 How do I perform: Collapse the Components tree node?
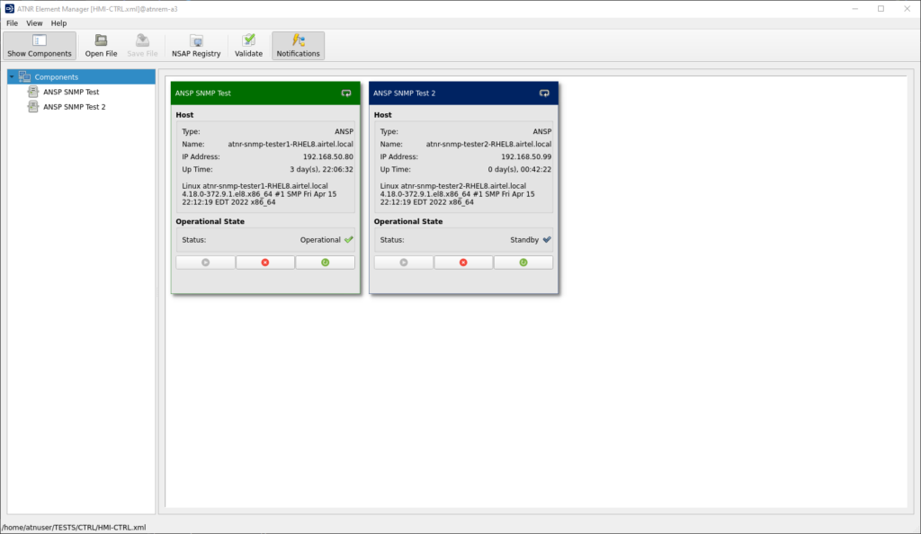11,77
